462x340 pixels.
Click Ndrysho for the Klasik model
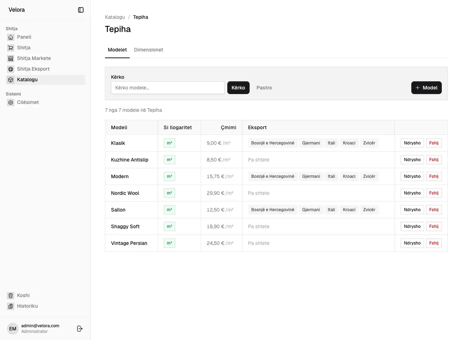412,143
